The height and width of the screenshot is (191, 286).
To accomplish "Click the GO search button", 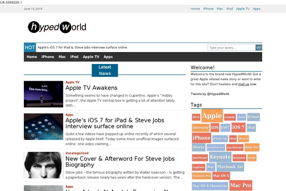I will pyautogui.click(x=259, y=48).
